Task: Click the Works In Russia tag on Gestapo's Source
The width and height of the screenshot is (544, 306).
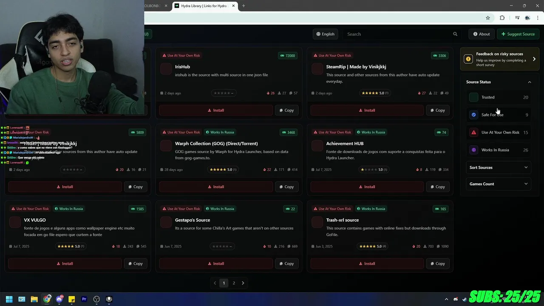Action: (x=220, y=209)
